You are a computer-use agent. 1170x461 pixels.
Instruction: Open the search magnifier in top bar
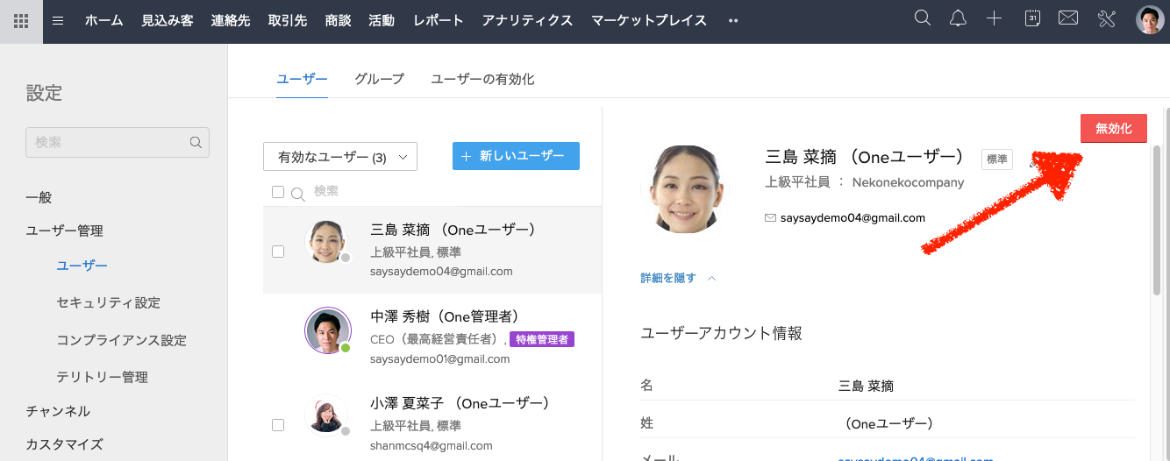pyautogui.click(x=922, y=18)
